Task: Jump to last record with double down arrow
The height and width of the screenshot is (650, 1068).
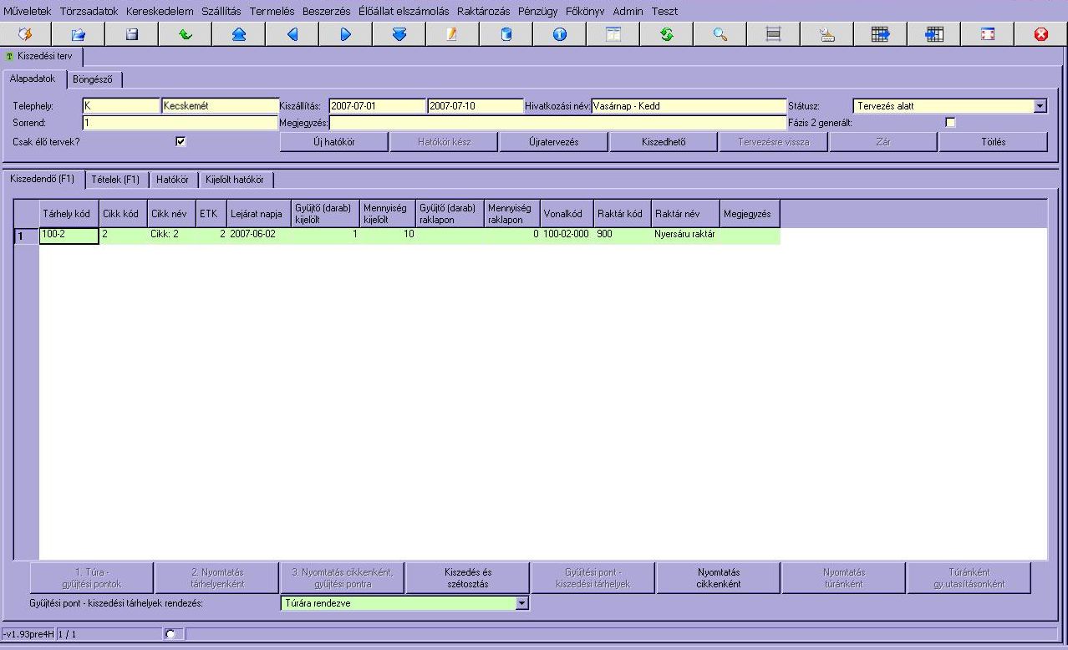Action: 399,34
